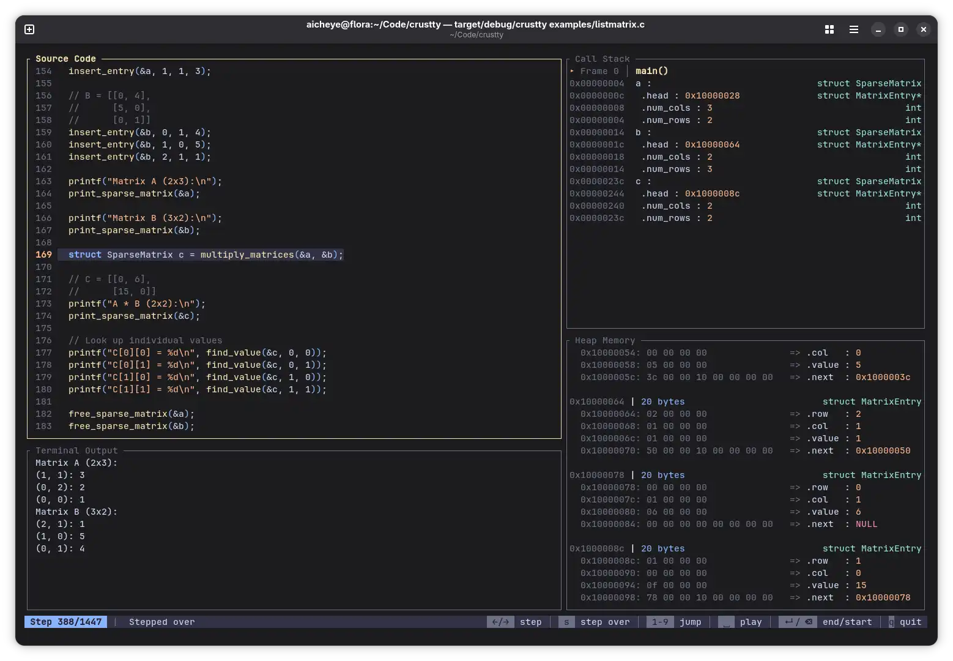Click the Step 388/1447 progress indicator
This screenshot has width=953, height=661.
click(66, 622)
